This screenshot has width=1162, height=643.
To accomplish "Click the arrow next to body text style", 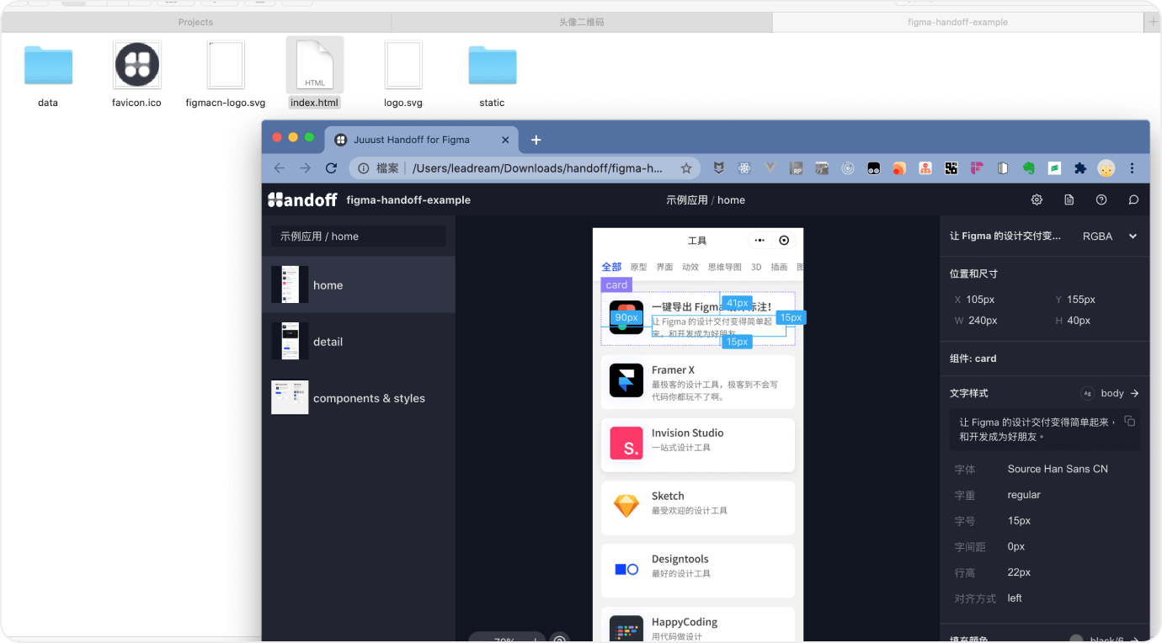I will [1134, 393].
